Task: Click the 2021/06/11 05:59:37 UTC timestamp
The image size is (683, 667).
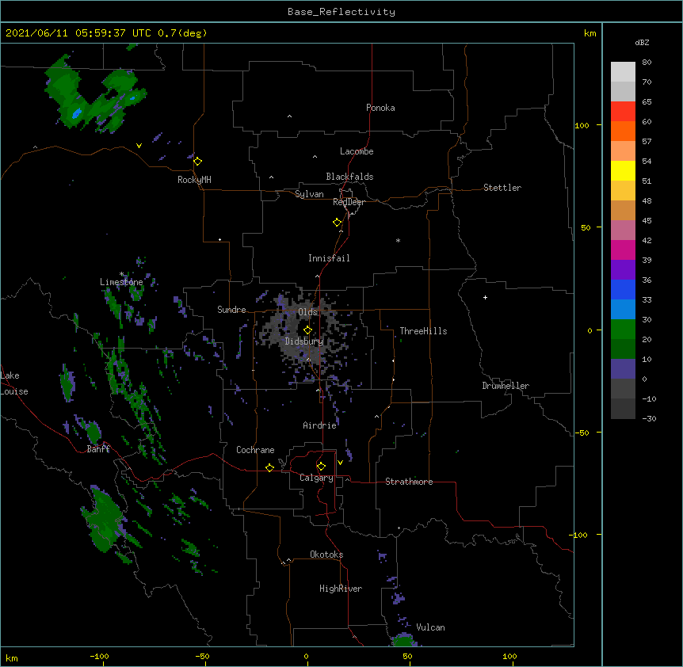Action: pyautogui.click(x=78, y=33)
